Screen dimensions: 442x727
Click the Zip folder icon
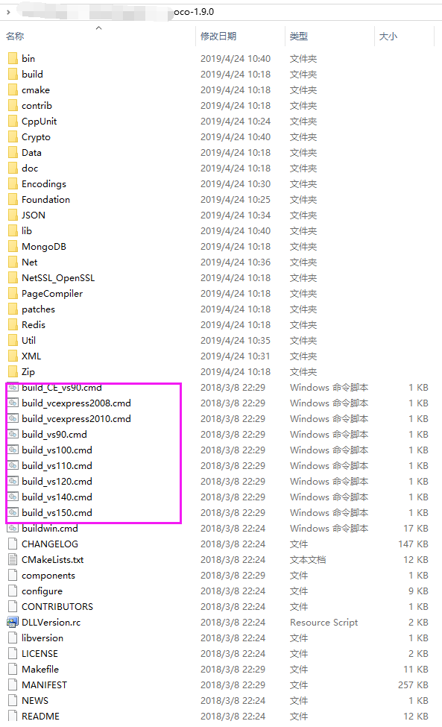(13, 372)
